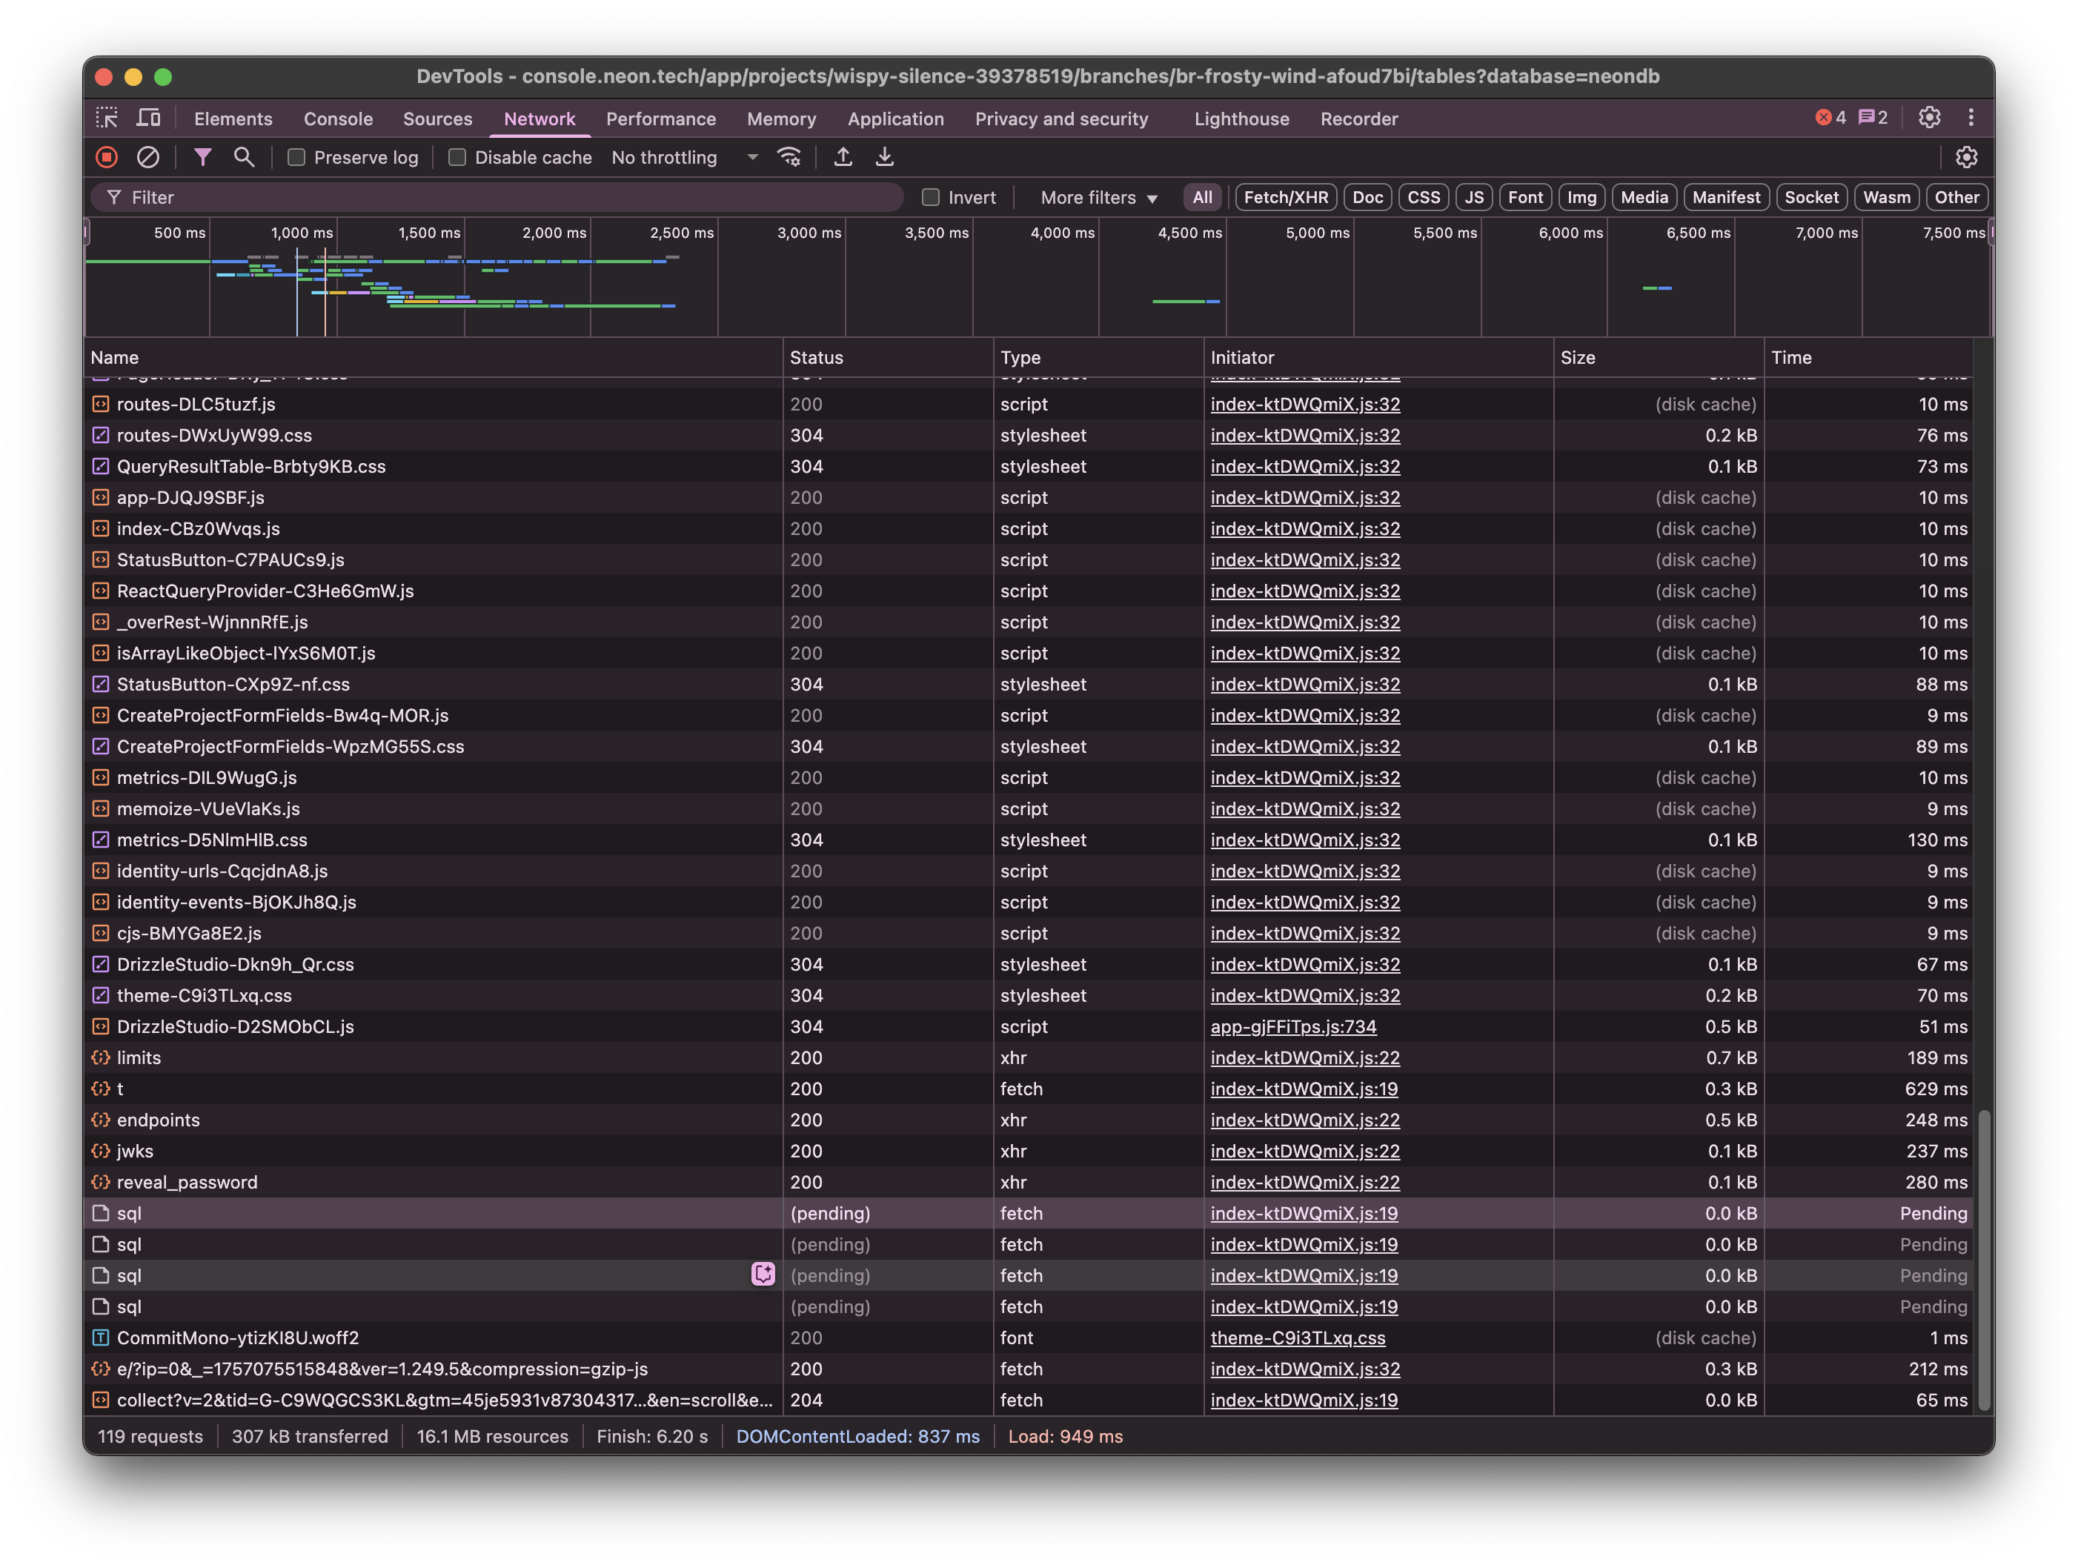This screenshot has width=2078, height=1565.
Task: Select the DrizzleStudio-D2SMObCL.js request row
Action: 1029,1027
